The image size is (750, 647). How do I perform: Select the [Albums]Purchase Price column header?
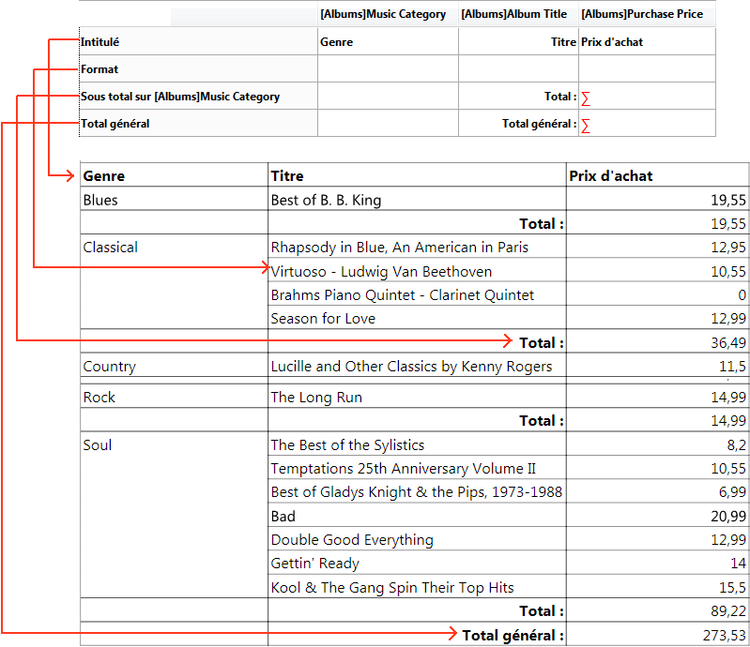(642, 14)
